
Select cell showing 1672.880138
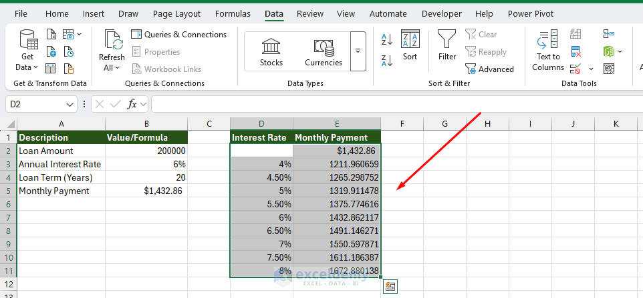(x=337, y=271)
